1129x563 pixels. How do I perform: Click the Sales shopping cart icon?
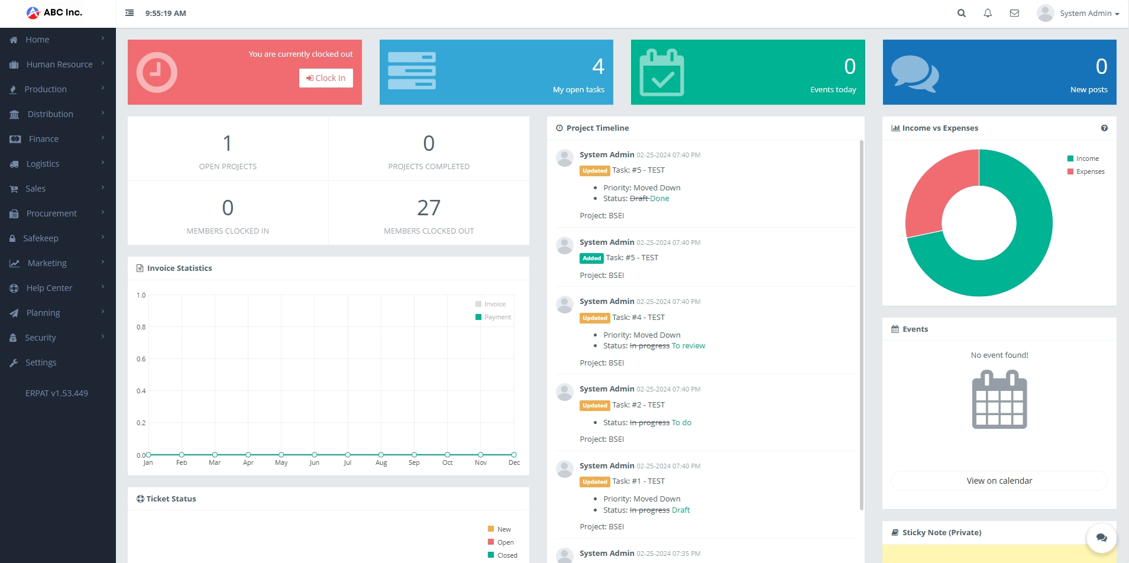click(x=14, y=189)
